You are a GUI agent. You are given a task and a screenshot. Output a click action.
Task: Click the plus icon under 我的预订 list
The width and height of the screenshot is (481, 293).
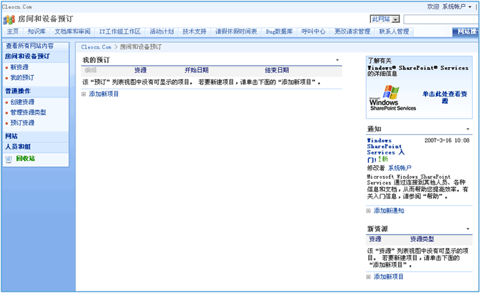pyautogui.click(x=84, y=94)
